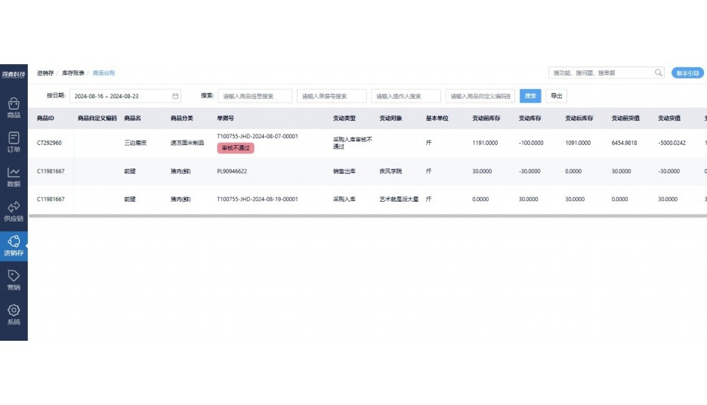
Task: Click the 变动库存 column header
Action: pos(529,118)
